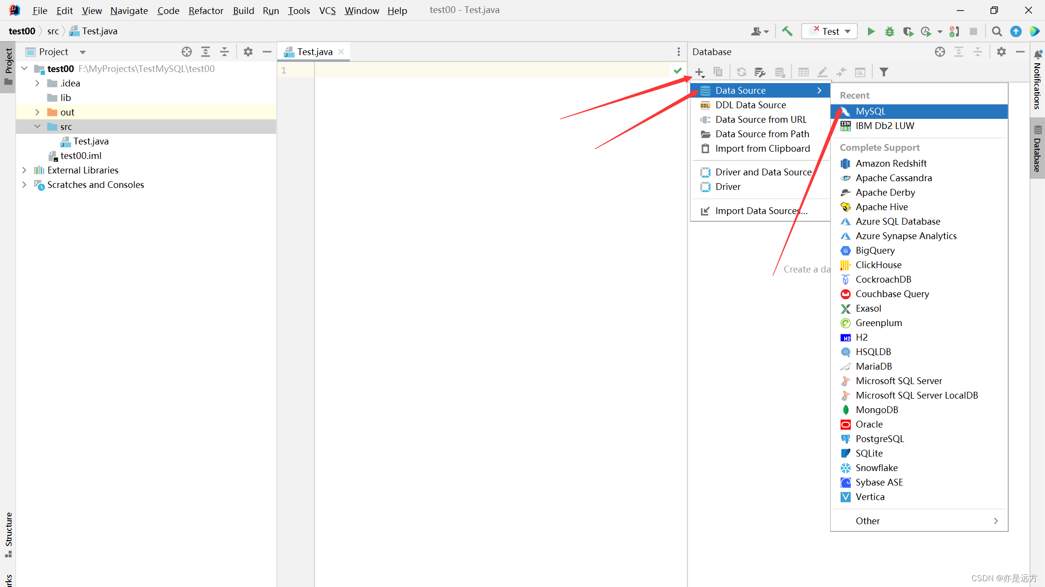The width and height of the screenshot is (1045, 587).
Task: Click the green Run button
Action: pos(871,31)
